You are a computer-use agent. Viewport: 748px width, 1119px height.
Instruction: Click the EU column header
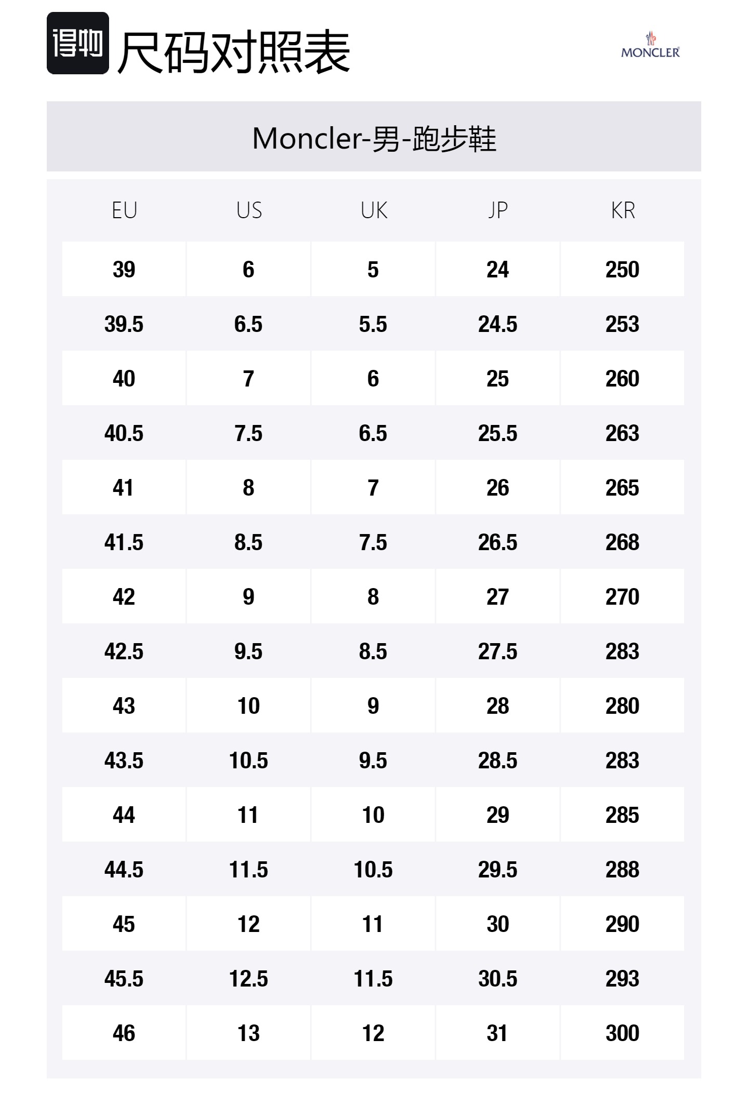124,210
